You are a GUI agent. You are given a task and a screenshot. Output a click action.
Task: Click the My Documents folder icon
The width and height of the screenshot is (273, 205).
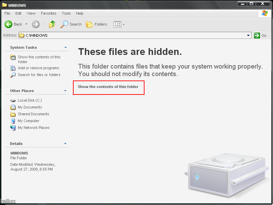click(x=13, y=107)
